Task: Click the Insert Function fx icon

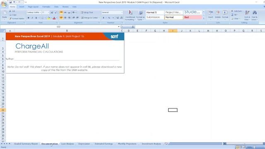Action: [x=133, y=26]
